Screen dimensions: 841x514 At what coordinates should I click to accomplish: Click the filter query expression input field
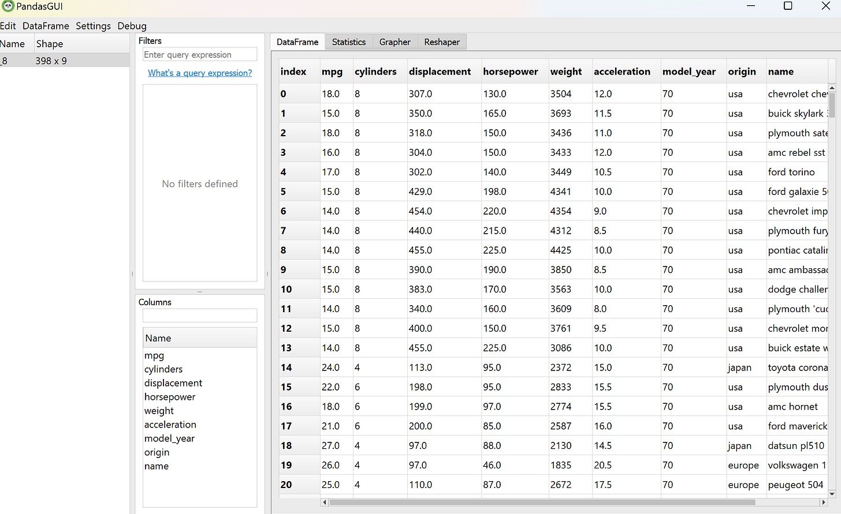200,54
